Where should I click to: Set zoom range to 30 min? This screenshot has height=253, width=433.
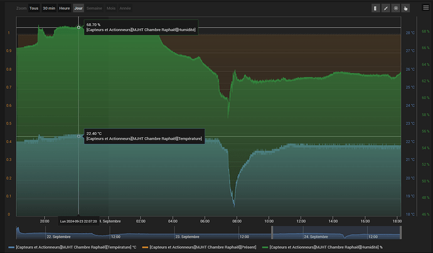tap(49, 8)
